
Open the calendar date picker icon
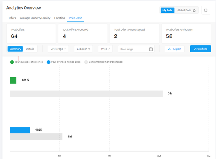click(x=151, y=49)
